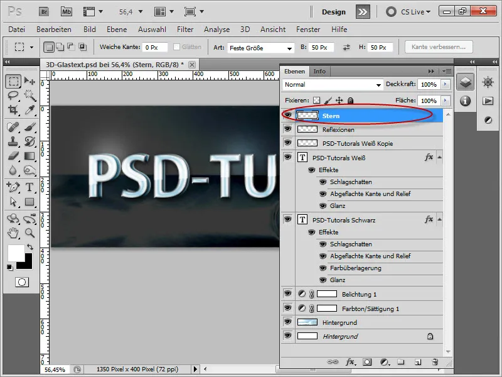Screen dimensions: 502x377
Task: Select the Zoom tool
Action: (x=29, y=232)
